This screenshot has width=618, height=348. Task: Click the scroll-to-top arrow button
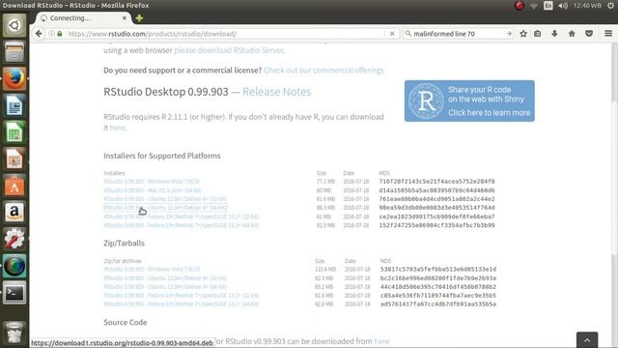tap(587, 340)
